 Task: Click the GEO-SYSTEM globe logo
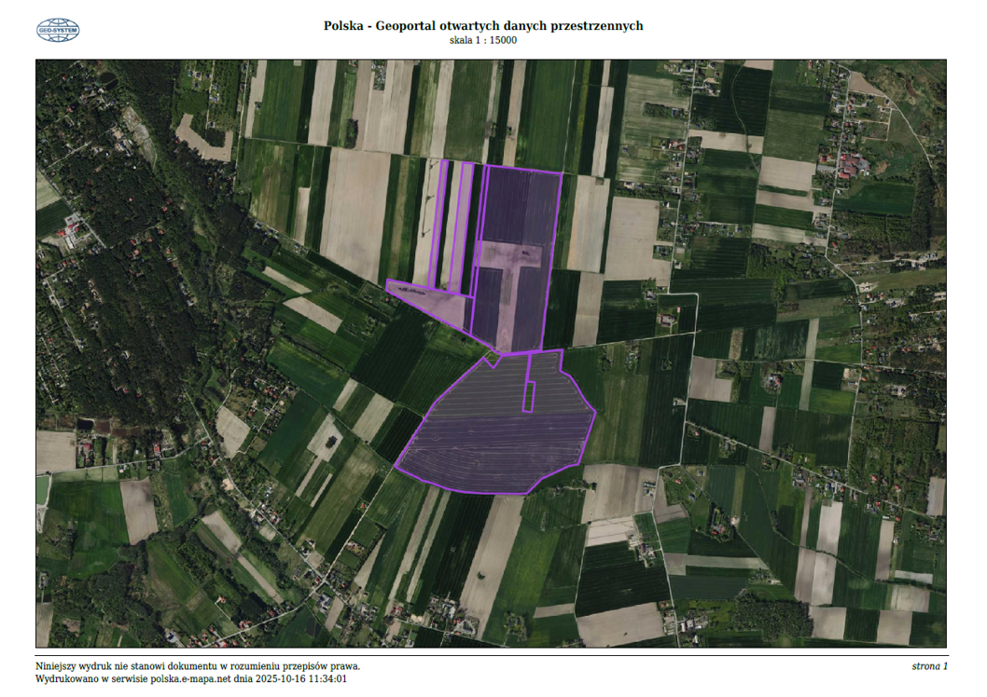pyautogui.click(x=58, y=31)
